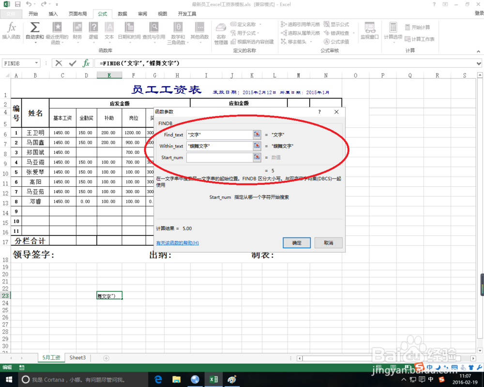
Task: Select the AutoSum (自动求和) icon
Action: 34,29
